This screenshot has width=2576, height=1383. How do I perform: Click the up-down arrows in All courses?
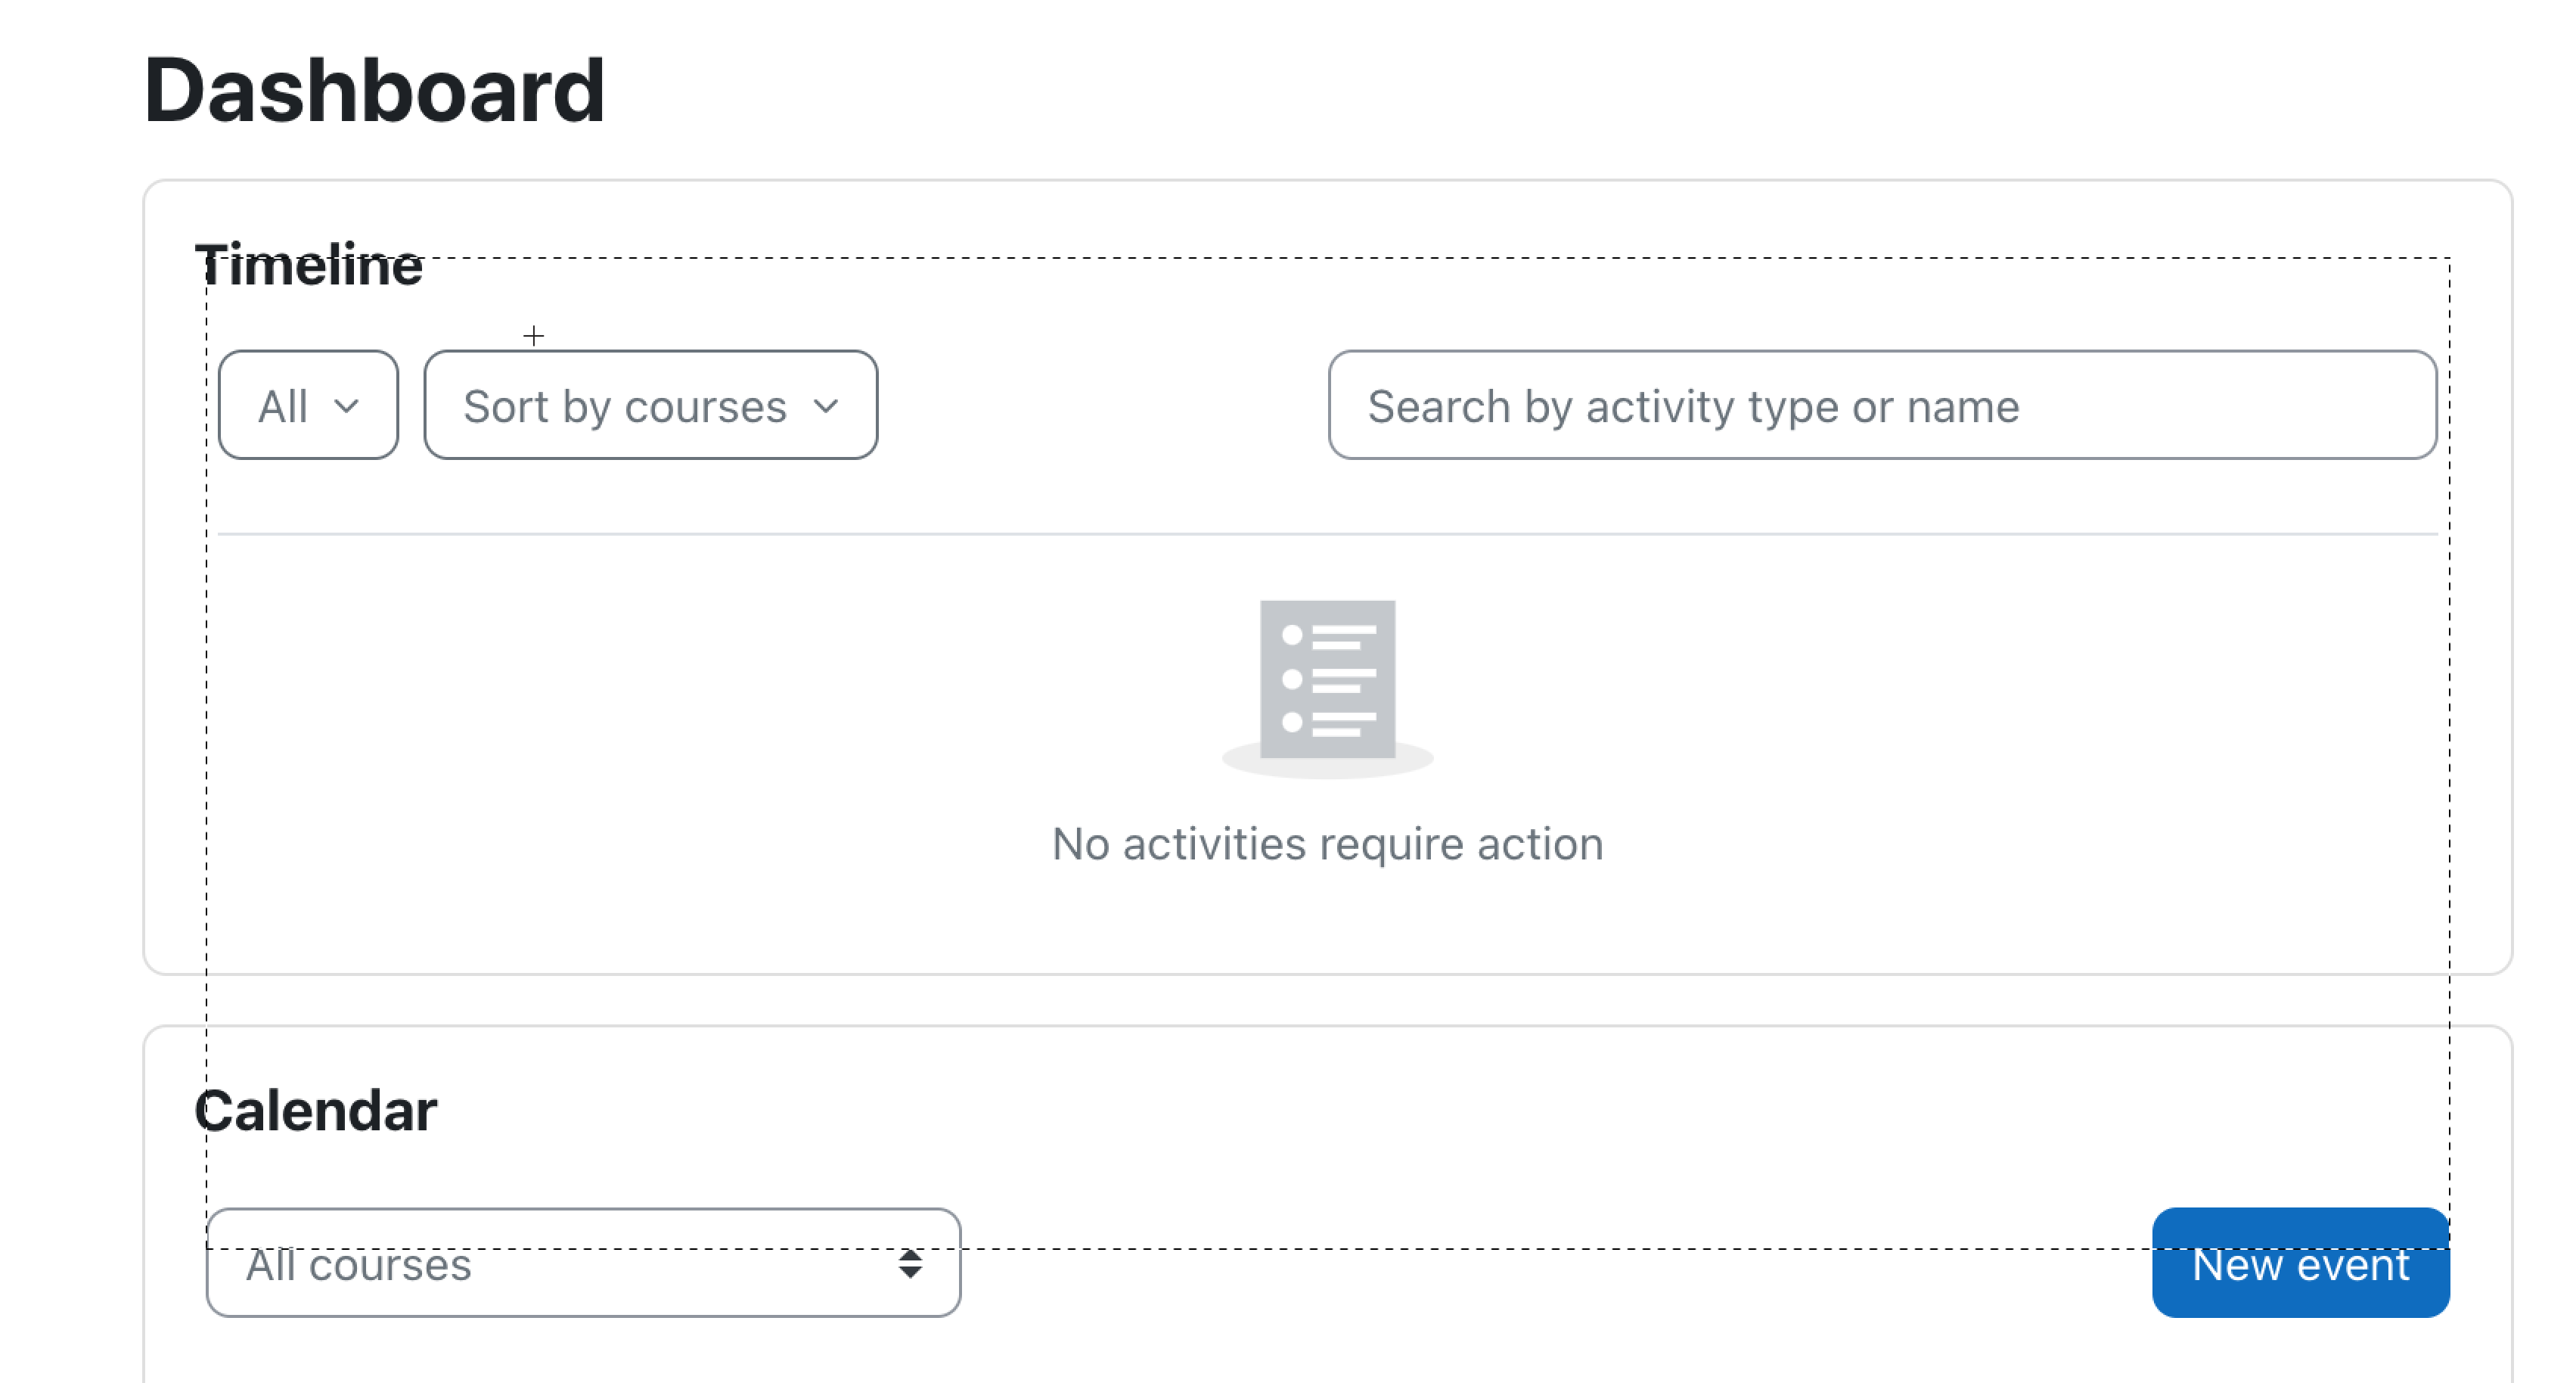click(x=910, y=1264)
